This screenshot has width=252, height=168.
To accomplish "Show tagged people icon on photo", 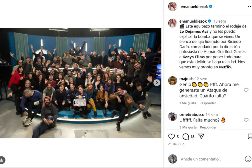I will coord(2,160).
